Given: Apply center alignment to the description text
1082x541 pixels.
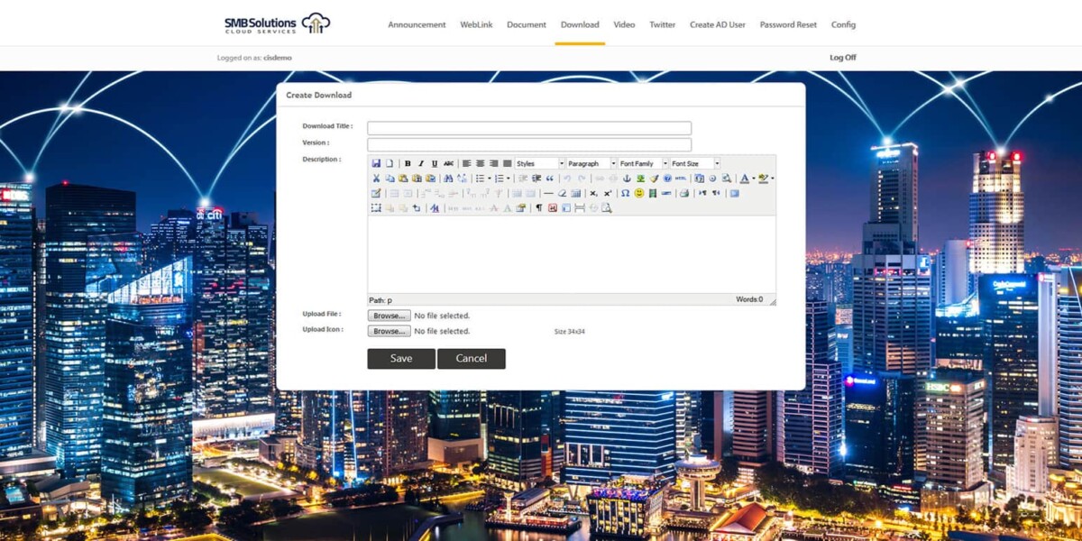Looking at the screenshot, I should [x=480, y=163].
